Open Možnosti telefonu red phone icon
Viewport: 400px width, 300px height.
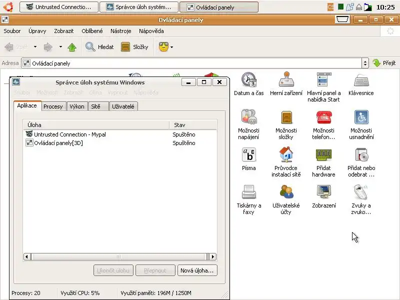(x=323, y=117)
